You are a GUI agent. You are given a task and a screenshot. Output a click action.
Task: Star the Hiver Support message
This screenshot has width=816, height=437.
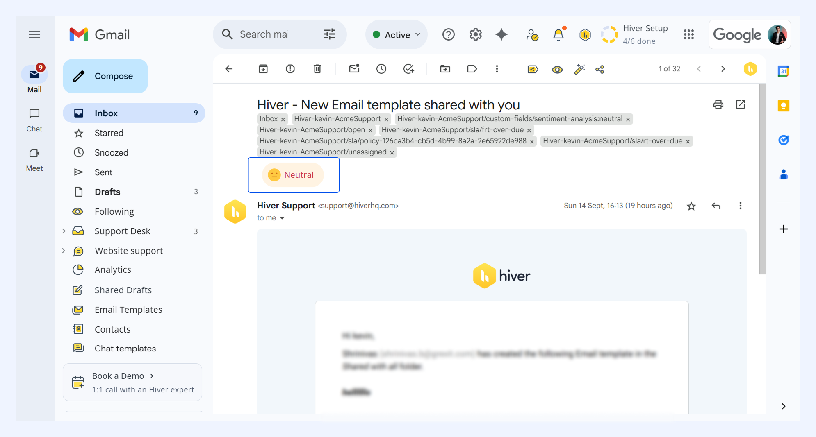pyautogui.click(x=691, y=206)
